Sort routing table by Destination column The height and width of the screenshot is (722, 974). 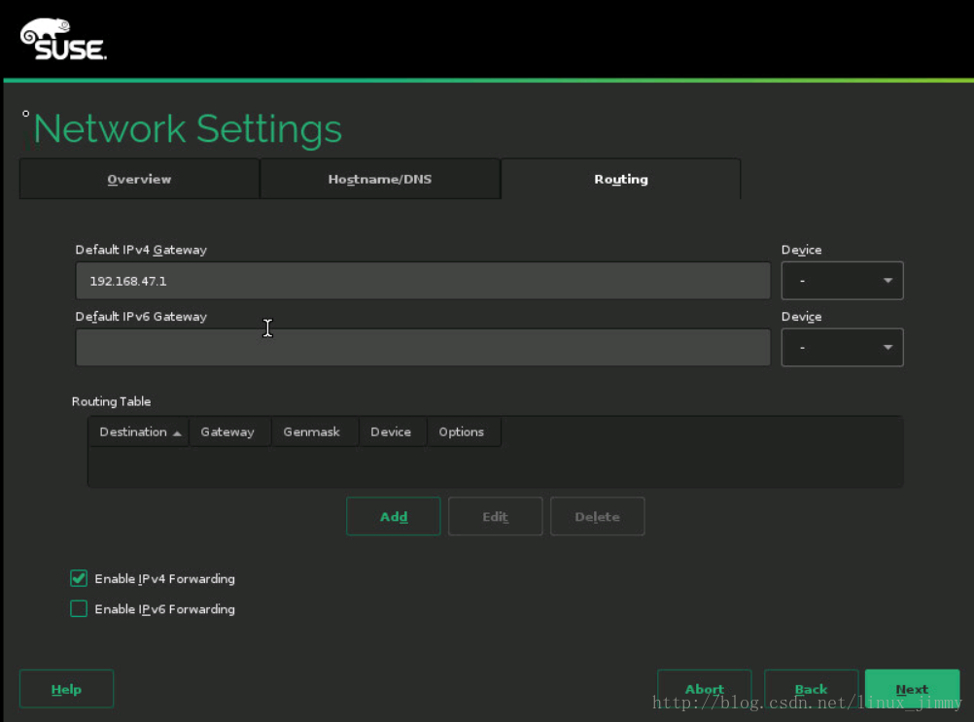pyautogui.click(x=139, y=431)
